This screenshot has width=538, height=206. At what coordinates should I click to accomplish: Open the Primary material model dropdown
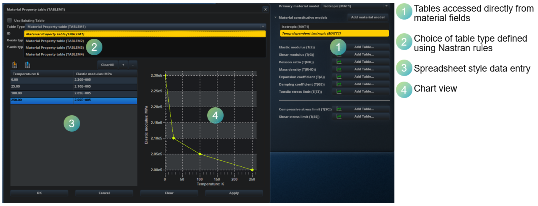click(x=386, y=6)
